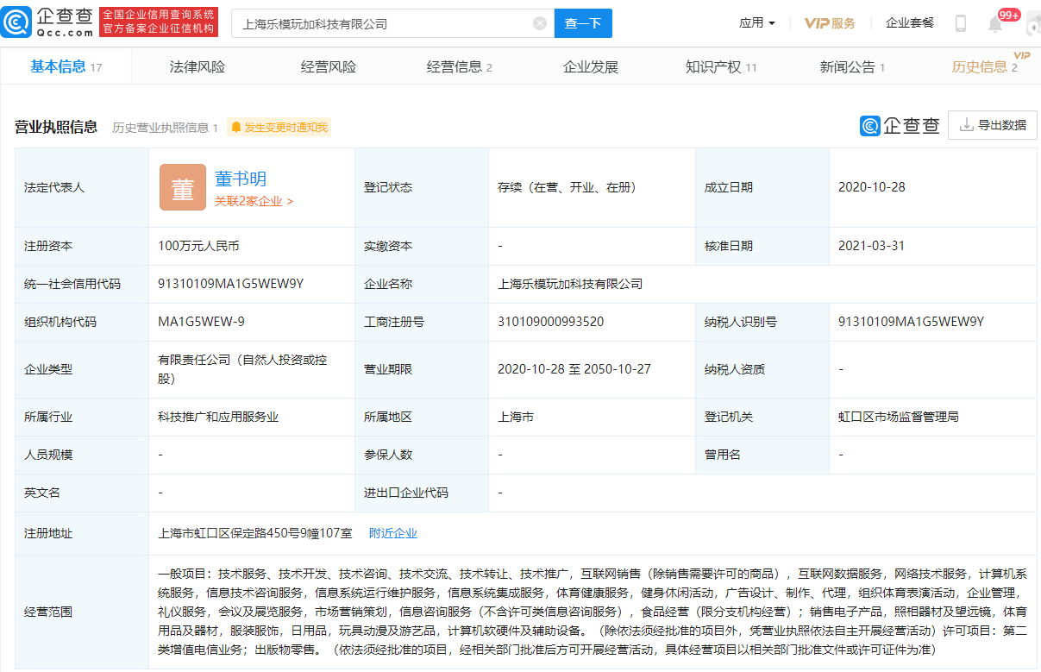1041x672 pixels.
Task: Switch to the 经营信息 tab
Action: (x=460, y=66)
